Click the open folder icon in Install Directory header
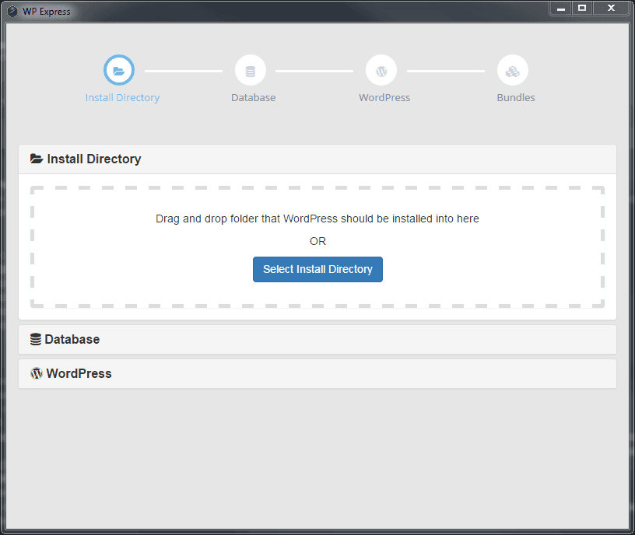Viewport: 635px width, 535px height. (x=37, y=159)
